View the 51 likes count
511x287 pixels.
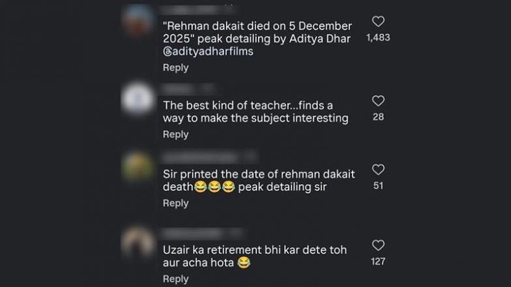pos(378,186)
